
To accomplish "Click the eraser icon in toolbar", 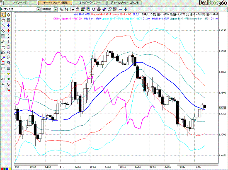I will [x=94, y=9].
